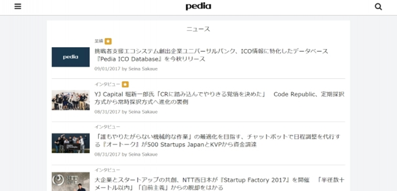This screenshot has width=397, height=191.
Task: Click the NTT西日本 article thumbnail
Action: click(x=71, y=181)
